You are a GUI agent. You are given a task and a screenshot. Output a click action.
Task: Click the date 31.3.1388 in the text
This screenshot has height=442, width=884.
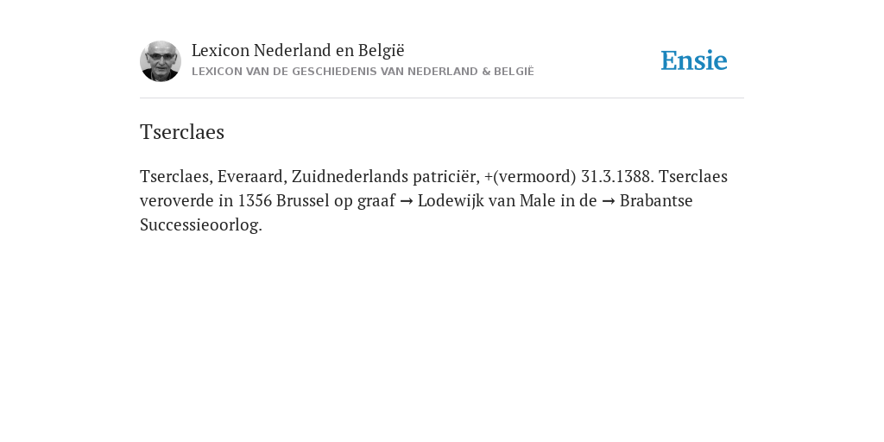[x=617, y=176]
